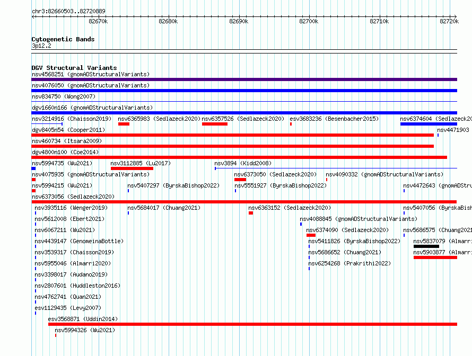This screenshot has height=356, width=472.
Task: Open nsv5686575 (Chuang2021) label
Action: pos(438,230)
